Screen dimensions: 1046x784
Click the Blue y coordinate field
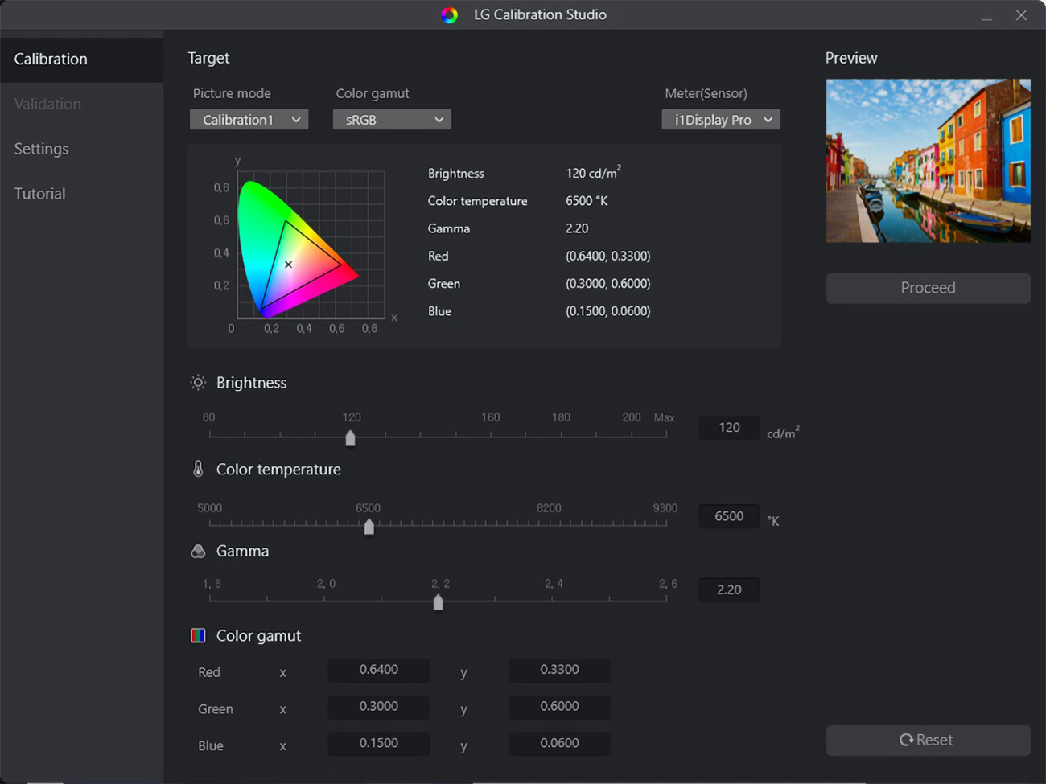pyautogui.click(x=559, y=743)
